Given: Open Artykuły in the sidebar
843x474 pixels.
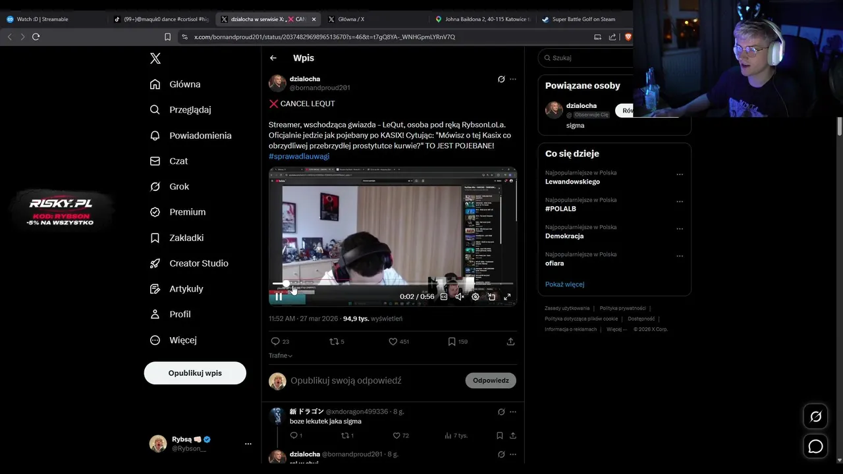Looking at the screenshot, I should click(x=177, y=289).
